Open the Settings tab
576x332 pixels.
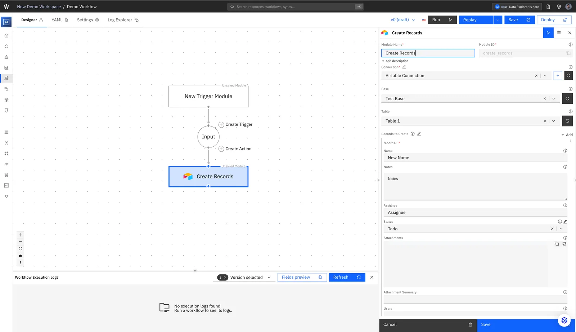[88, 20]
